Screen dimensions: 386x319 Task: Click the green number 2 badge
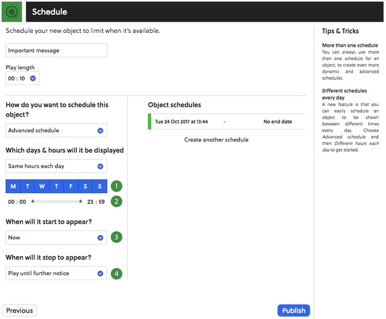pyautogui.click(x=116, y=201)
